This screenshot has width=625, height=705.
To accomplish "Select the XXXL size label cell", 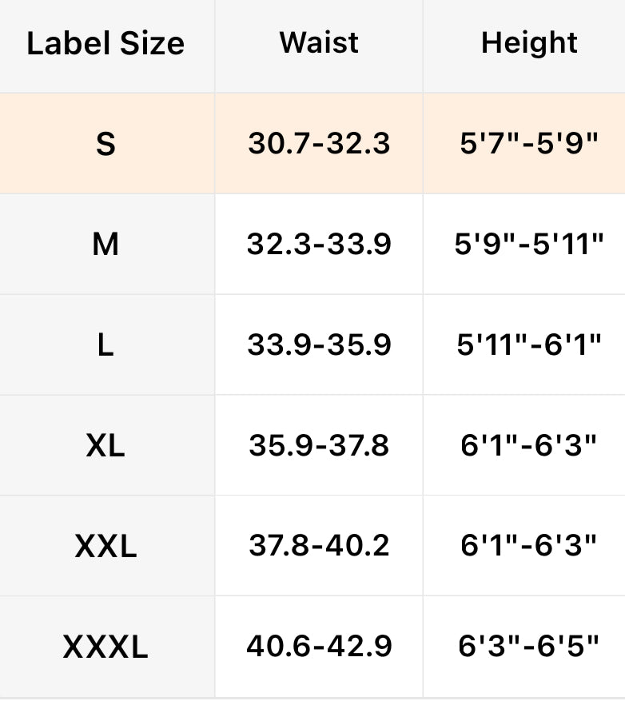I will [105, 647].
